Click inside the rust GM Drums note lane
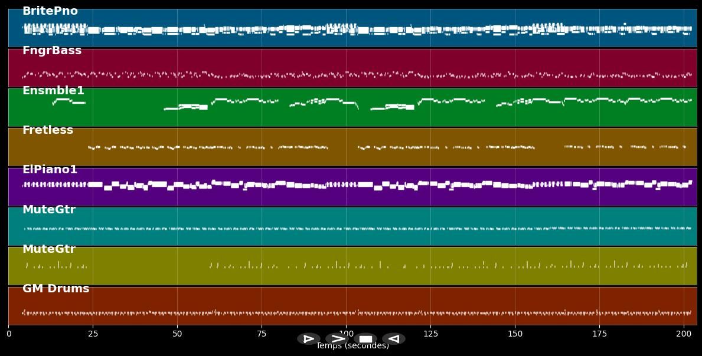Image resolution: width=702 pixels, height=356 pixels. point(353,306)
